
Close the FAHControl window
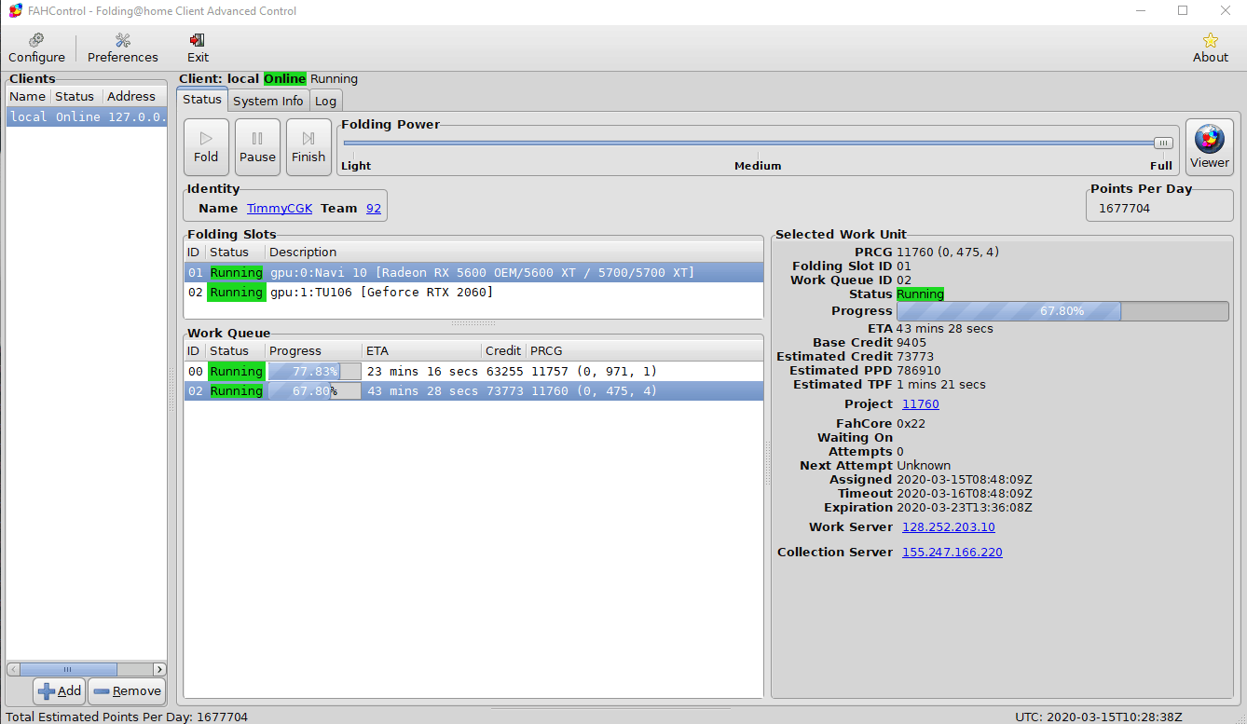click(x=1225, y=11)
